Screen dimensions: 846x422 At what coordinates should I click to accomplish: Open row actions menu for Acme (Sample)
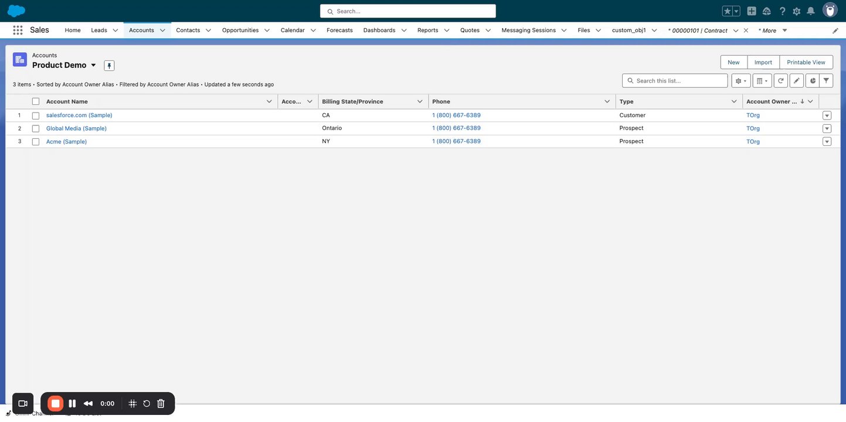pos(827,142)
